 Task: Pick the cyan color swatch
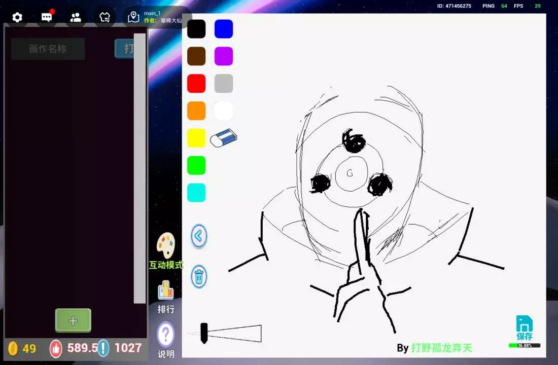pos(196,193)
